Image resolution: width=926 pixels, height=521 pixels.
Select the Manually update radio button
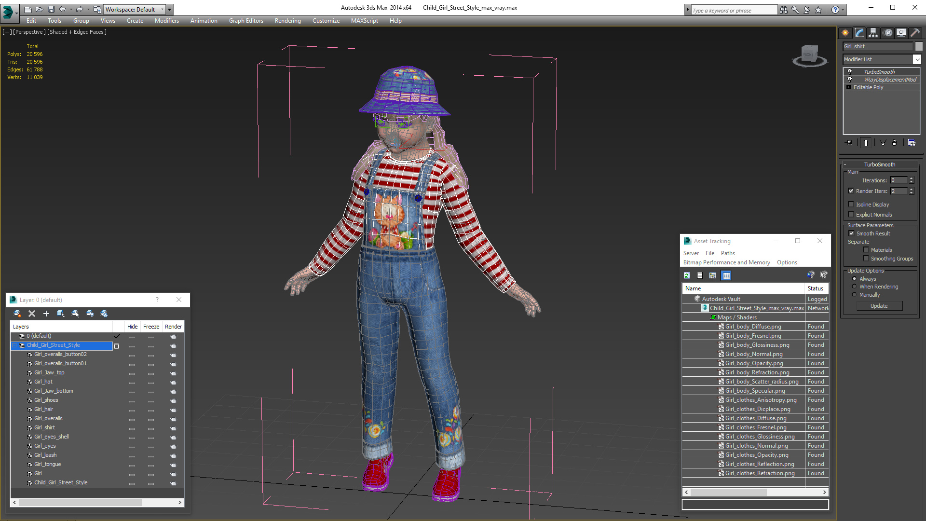pyautogui.click(x=855, y=295)
